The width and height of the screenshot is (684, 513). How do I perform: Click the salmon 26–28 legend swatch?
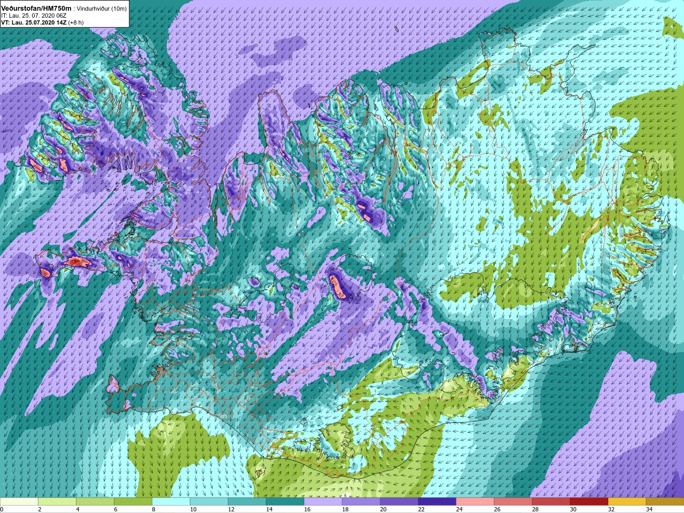tap(512, 502)
